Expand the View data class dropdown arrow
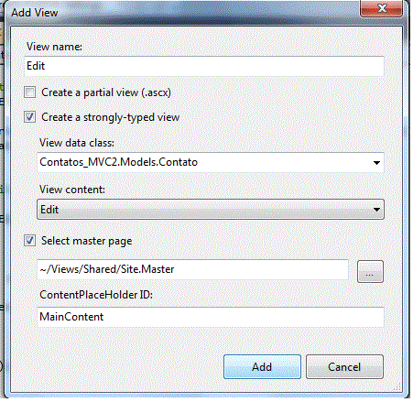The image size is (413, 402). tap(376, 163)
